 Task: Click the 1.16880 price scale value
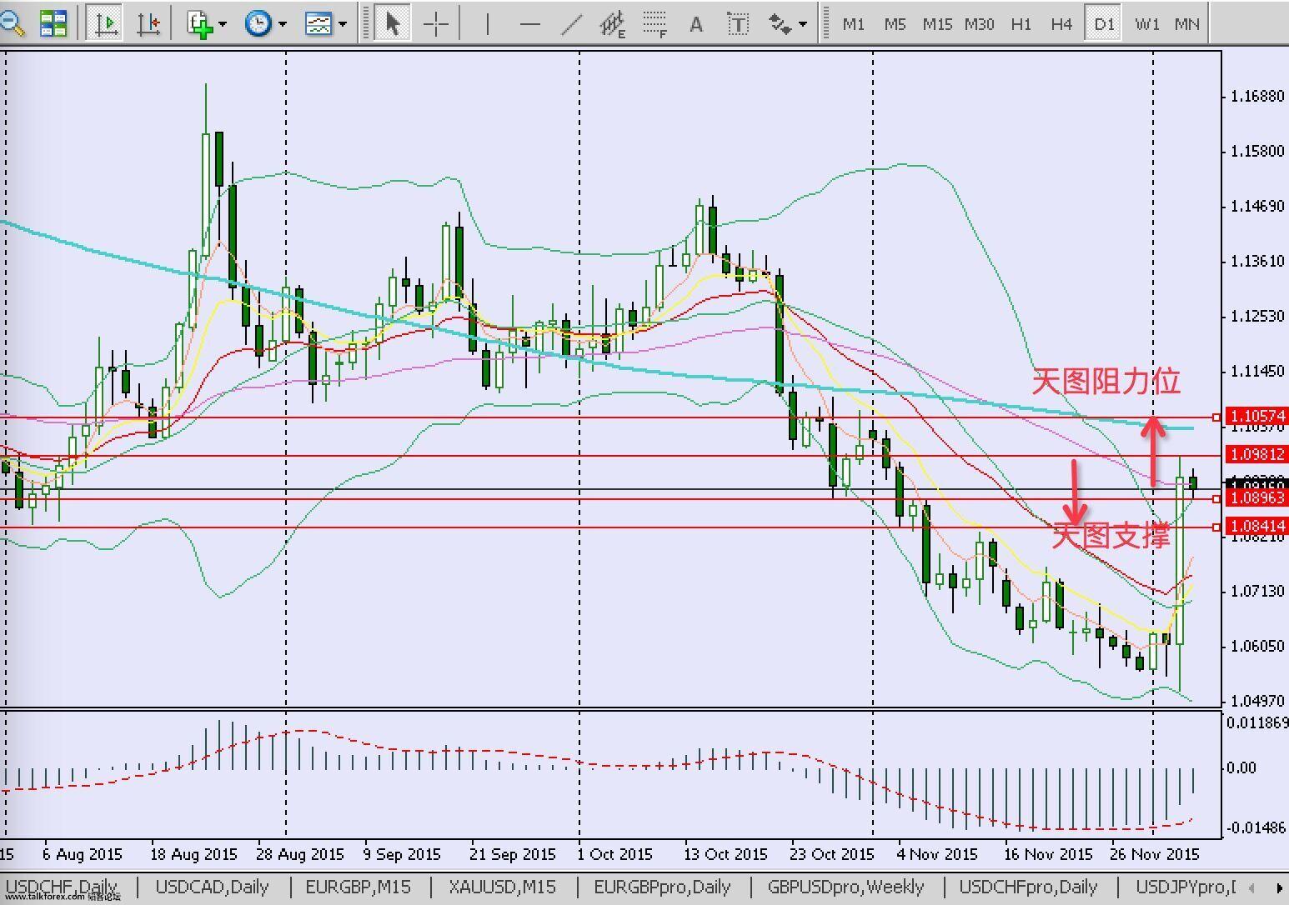pos(1257,97)
